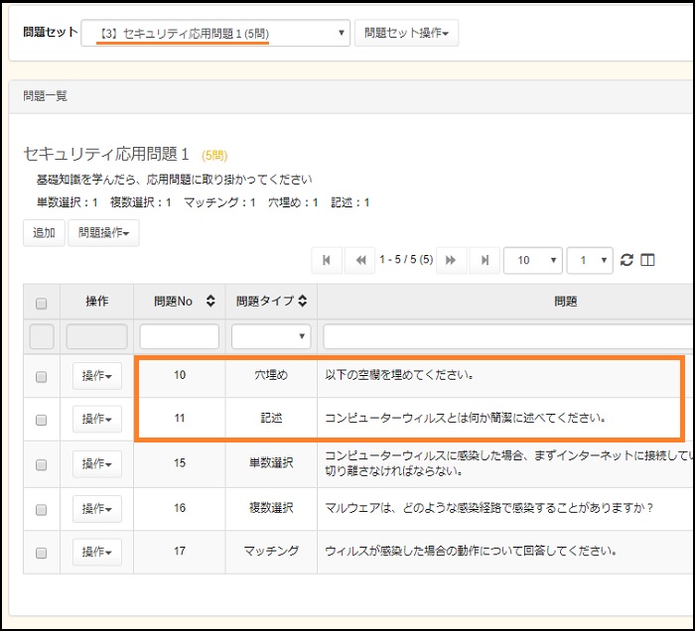This screenshot has width=695, height=631.
Task: Click the 追加 button
Action: click(44, 232)
